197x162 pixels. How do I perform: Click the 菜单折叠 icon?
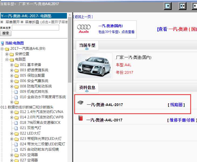click(22, 22)
